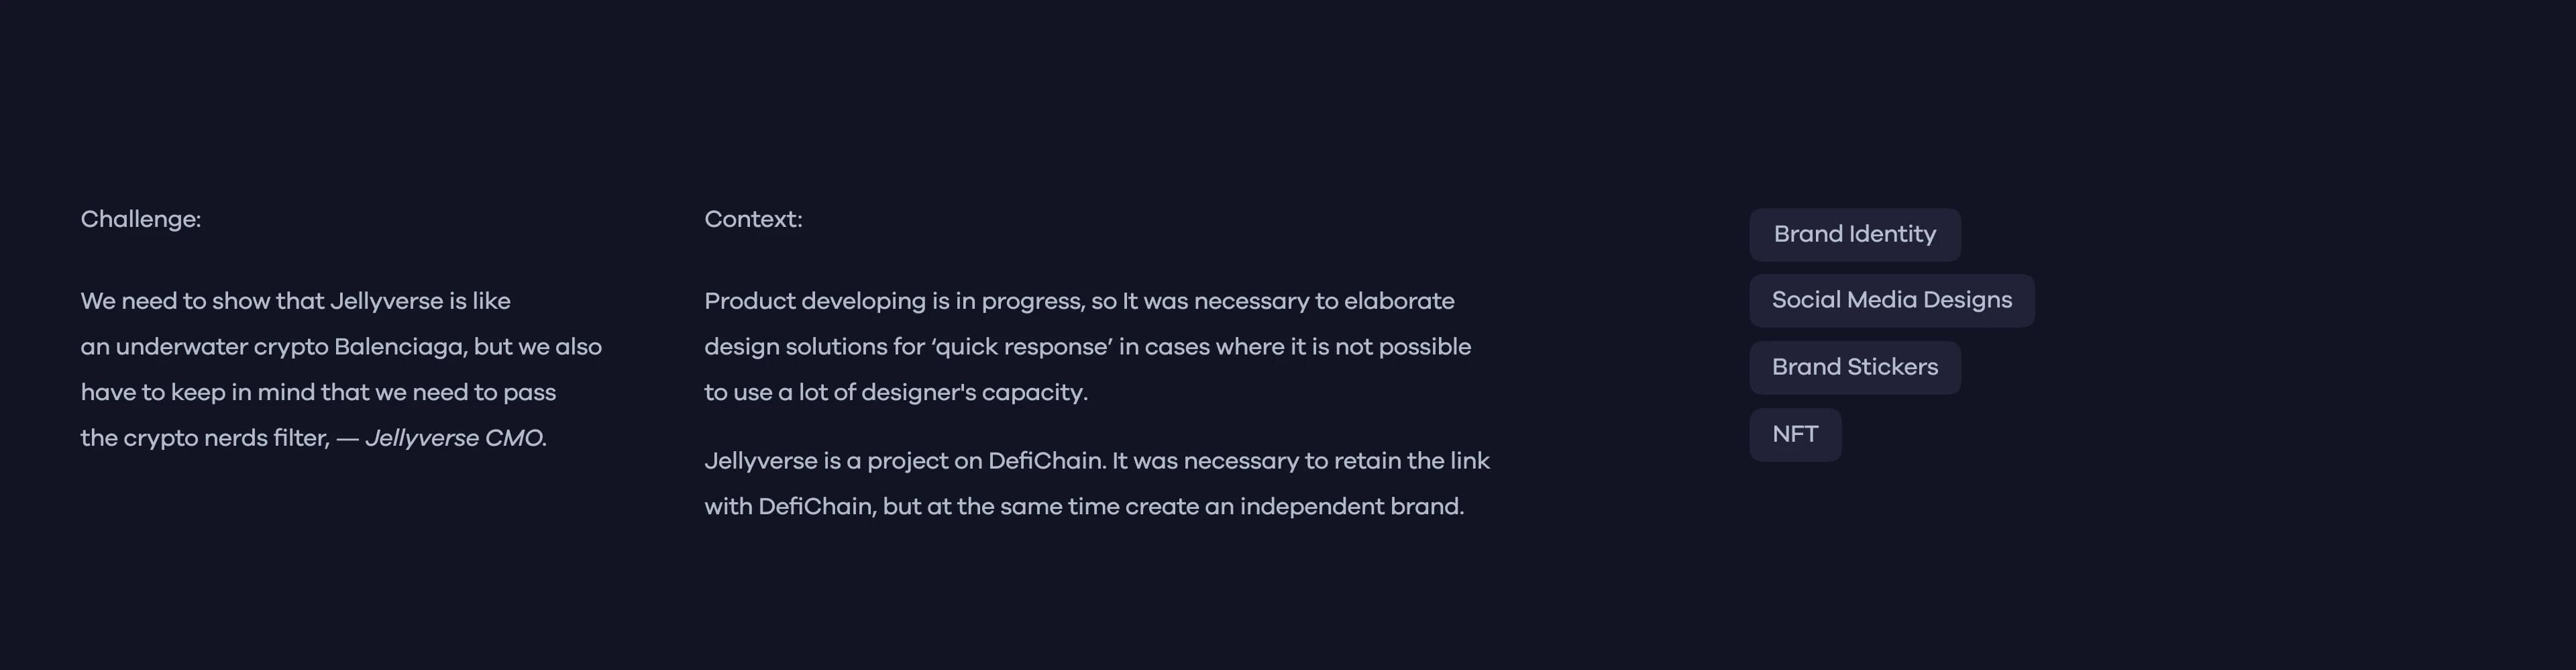The width and height of the screenshot is (2576, 670).
Task: Click the words "an underwater crypto"
Action: [204, 348]
